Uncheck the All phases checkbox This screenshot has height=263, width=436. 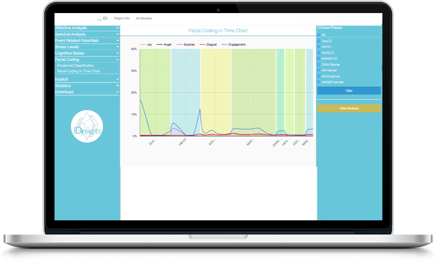tap(319, 35)
